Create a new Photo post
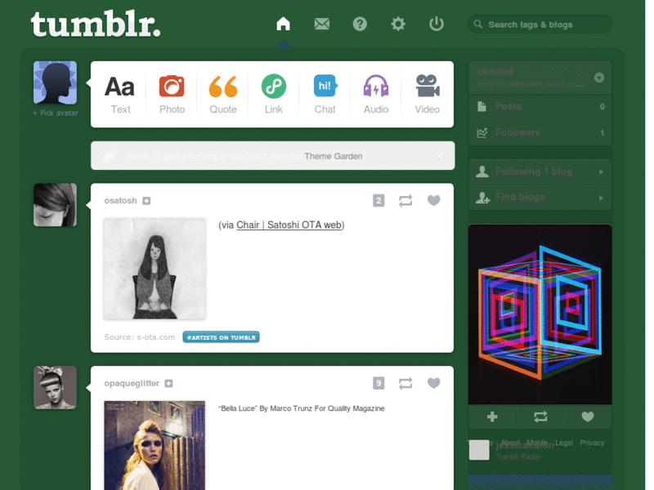Image resolution: width=654 pixels, height=490 pixels. click(x=172, y=94)
